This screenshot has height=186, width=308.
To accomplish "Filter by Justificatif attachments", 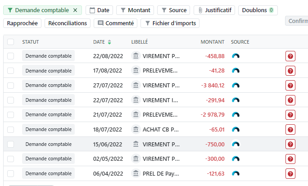I will [214, 10].
